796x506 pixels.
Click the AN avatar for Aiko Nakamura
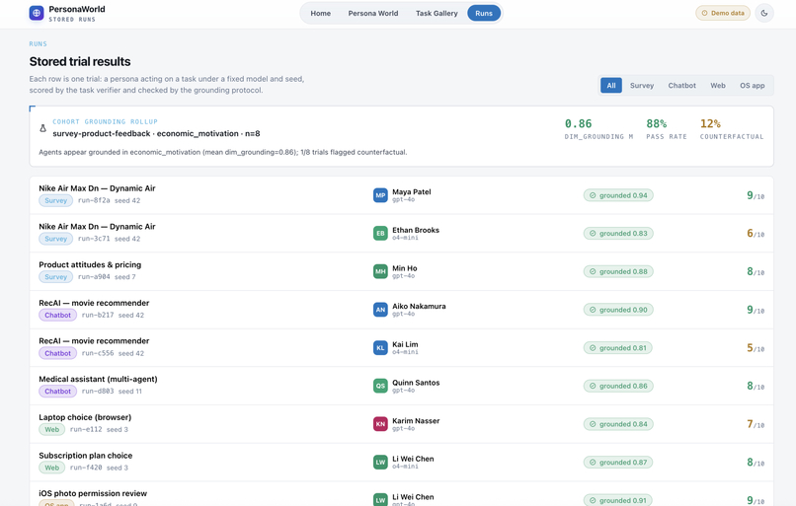(380, 310)
